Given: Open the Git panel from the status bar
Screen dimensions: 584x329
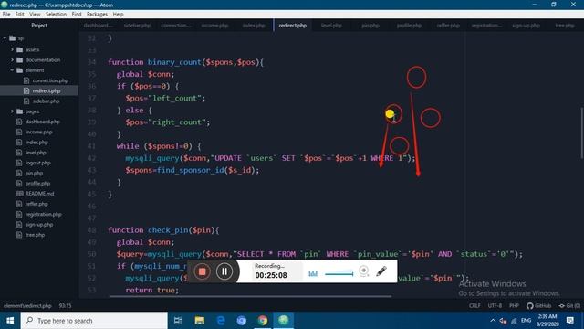Looking at the screenshot, I should click(x=569, y=305).
